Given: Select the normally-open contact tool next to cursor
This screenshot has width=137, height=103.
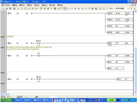Looking at the screenshot, I should pyautogui.click(x=68, y=8).
